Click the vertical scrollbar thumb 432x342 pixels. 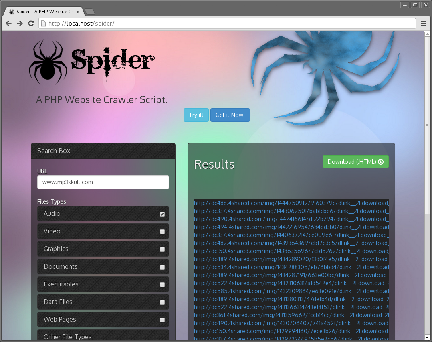click(427, 125)
